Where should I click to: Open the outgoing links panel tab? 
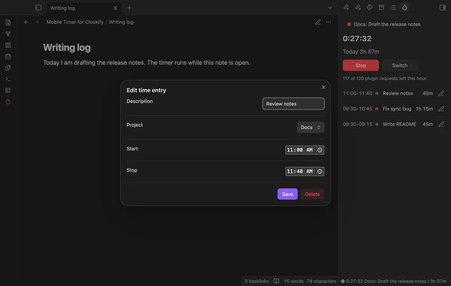(x=358, y=8)
